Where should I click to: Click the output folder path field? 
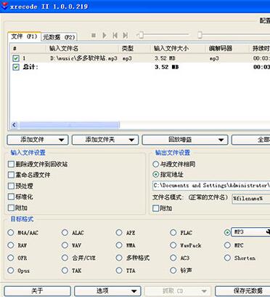[x=211, y=186]
